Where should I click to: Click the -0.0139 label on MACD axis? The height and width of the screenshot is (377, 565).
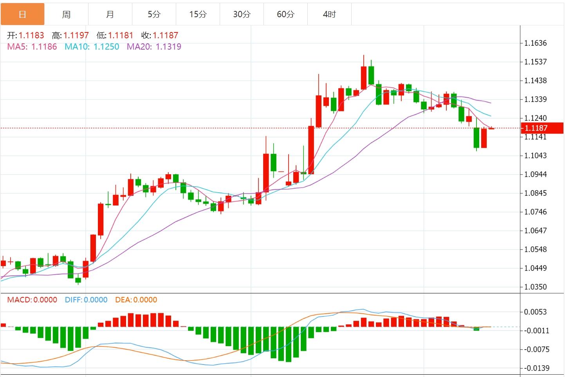click(537, 368)
